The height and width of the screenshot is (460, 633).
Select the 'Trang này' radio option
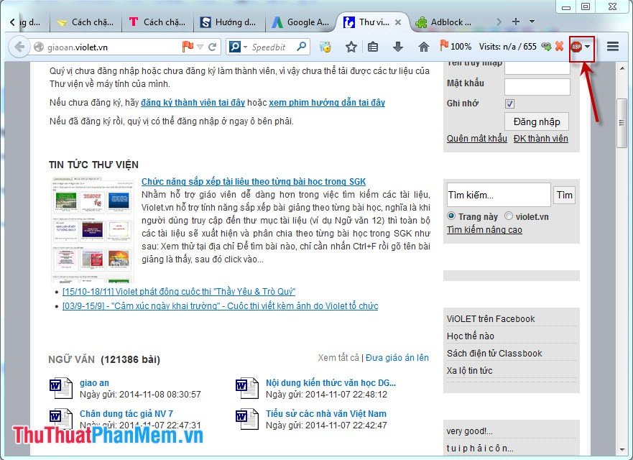451,216
